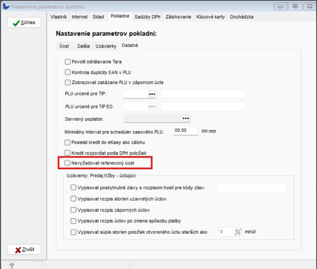Open the Uzávierky sub-tab
Viewport: 317px width, 269px height.
coord(106,46)
